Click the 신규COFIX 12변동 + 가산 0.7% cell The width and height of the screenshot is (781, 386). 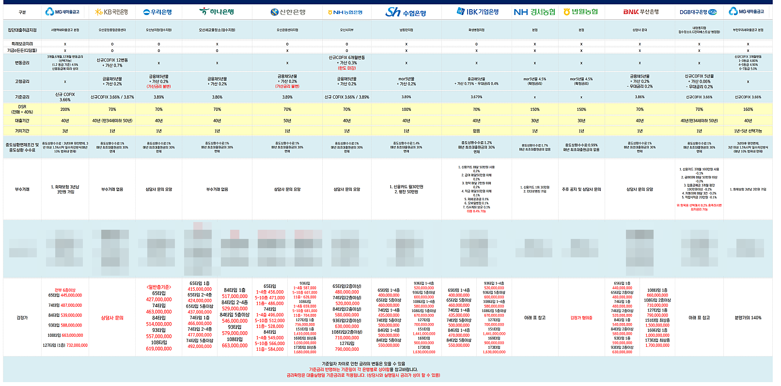tap(112, 63)
